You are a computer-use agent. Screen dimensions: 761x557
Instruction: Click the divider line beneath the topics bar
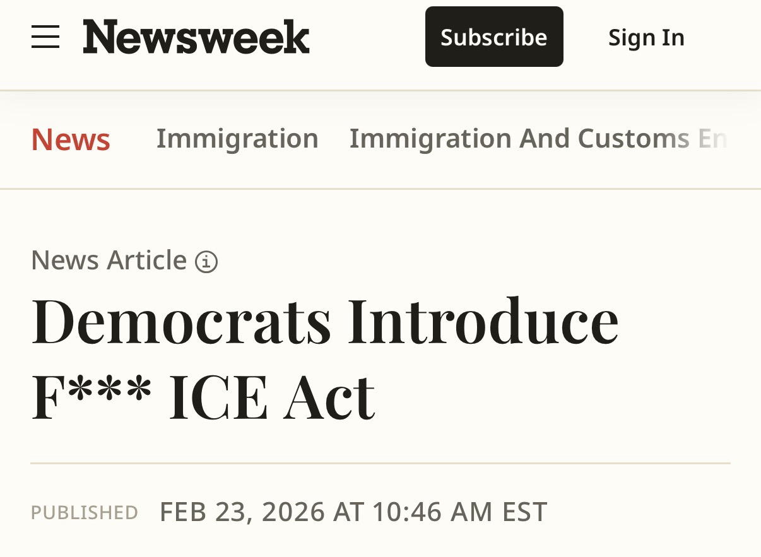[x=380, y=189]
